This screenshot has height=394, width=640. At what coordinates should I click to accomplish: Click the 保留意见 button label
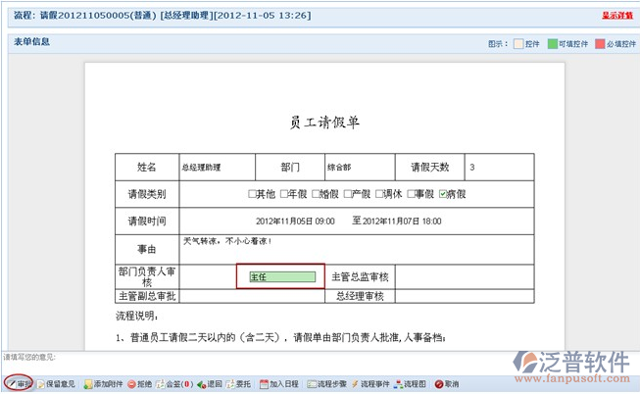(x=61, y=384)
